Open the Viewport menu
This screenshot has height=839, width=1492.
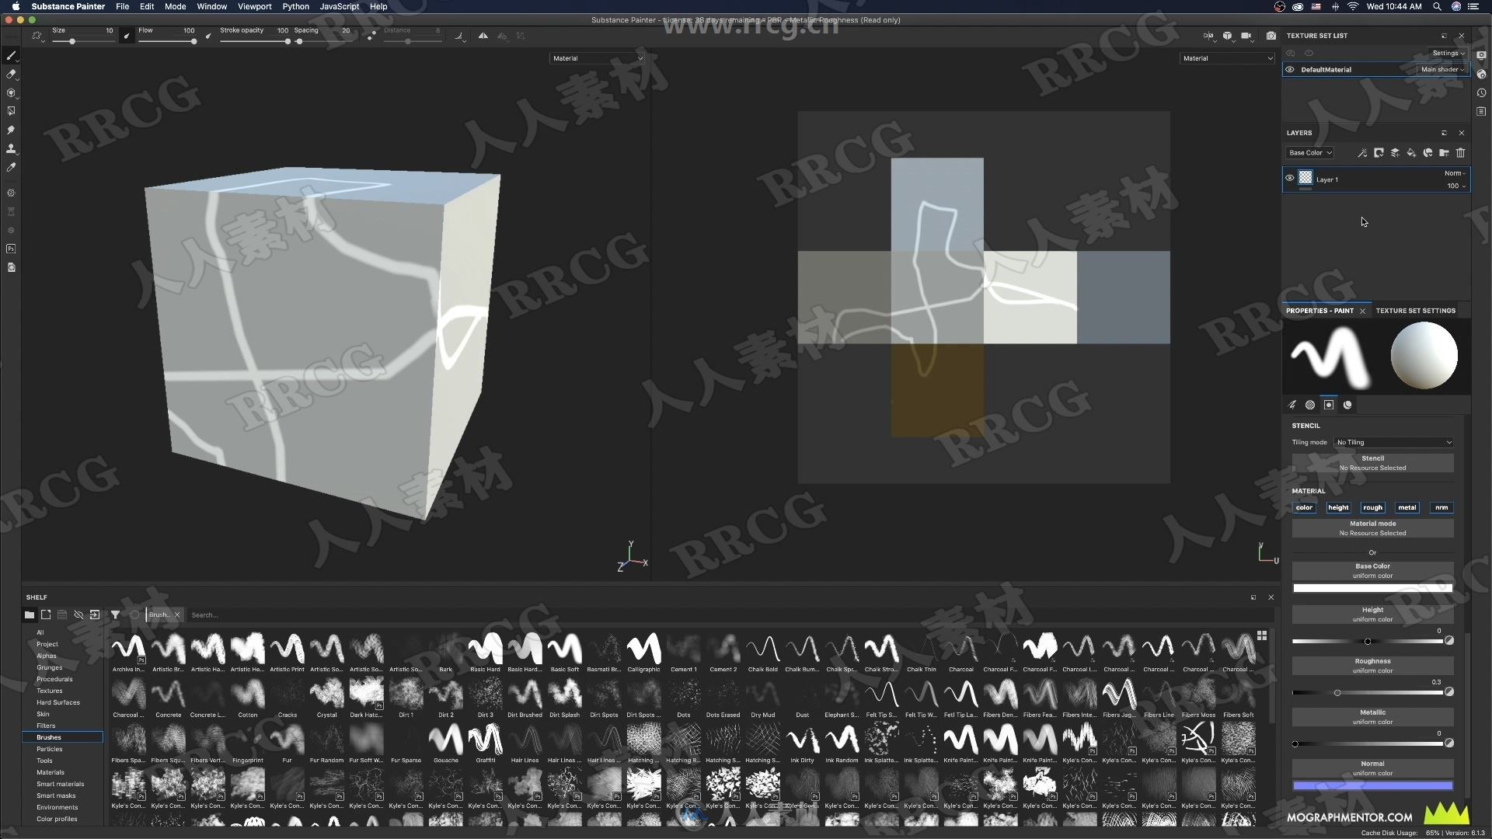point(254,6)
